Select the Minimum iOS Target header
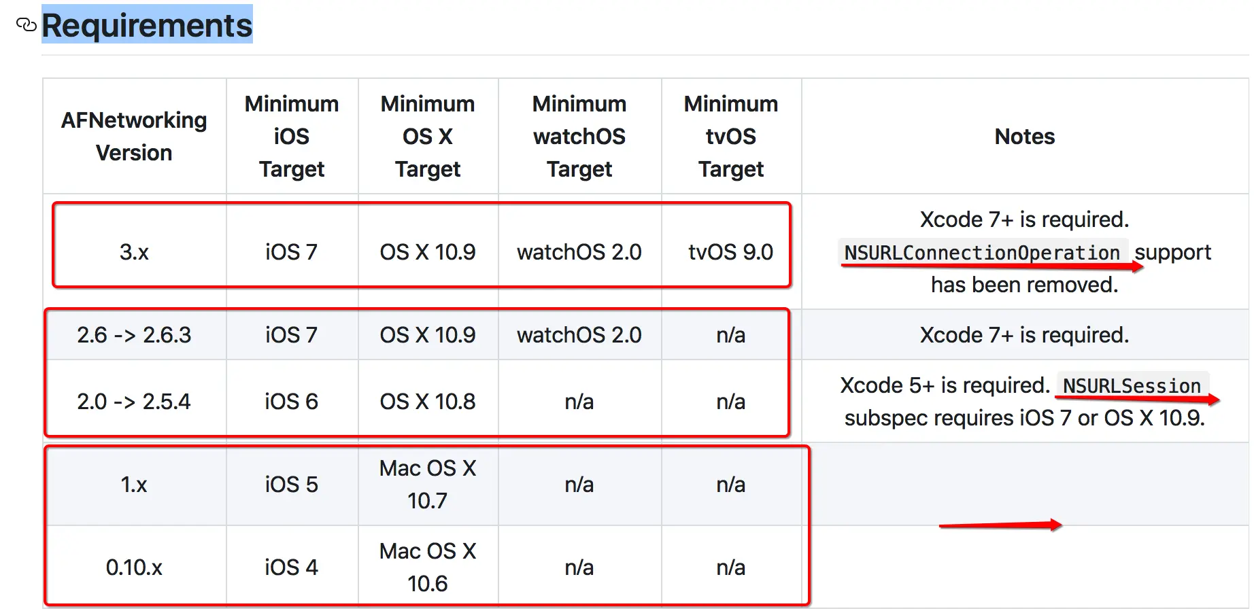The height and width of the screenshot is (613, 1254). [x=292, y=137]
